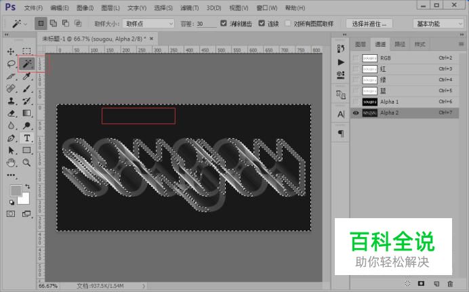Select the Move tool
This screenshot has width=469, height=292.
click(x=11, y=51)
